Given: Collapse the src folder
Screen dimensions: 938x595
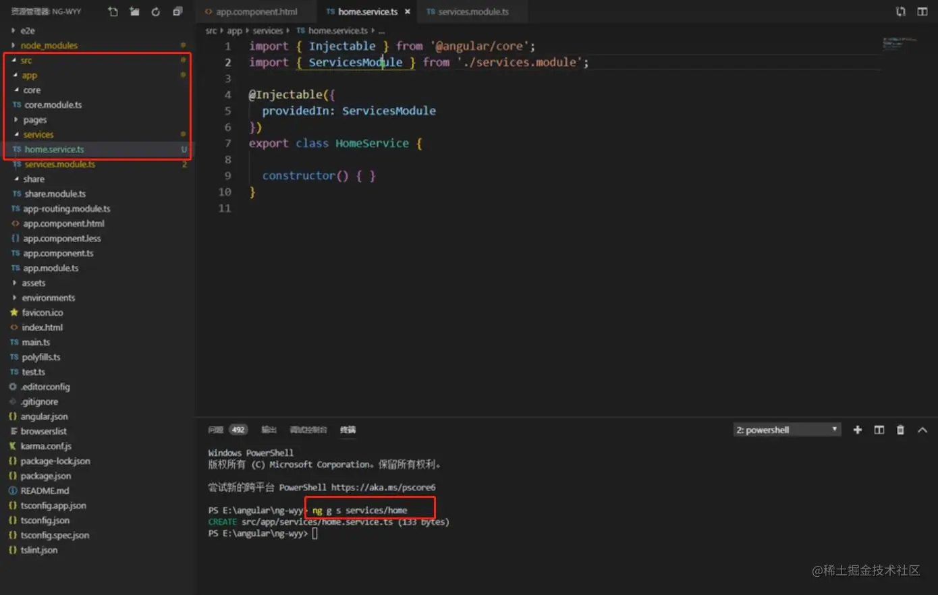Looking at the screenshot, I should pos(26,60).
